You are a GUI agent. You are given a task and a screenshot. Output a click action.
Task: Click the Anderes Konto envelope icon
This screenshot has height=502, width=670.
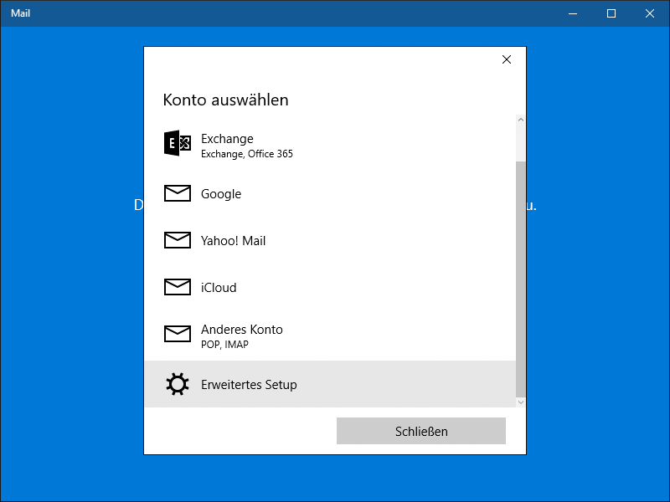[178, 334]
